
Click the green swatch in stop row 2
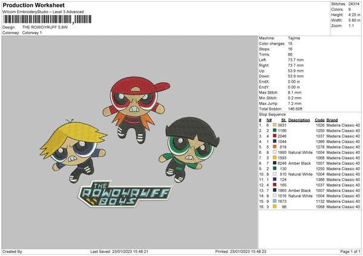(275, 130)
